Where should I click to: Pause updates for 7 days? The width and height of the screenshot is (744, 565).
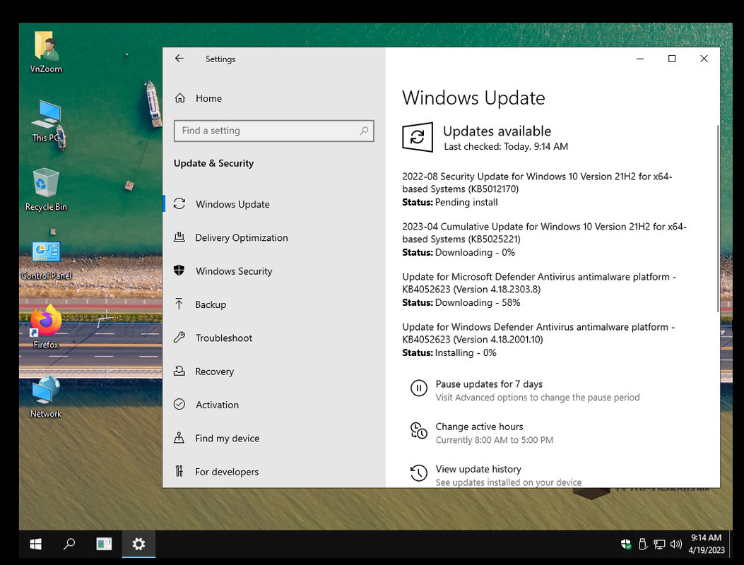(489, 383)
